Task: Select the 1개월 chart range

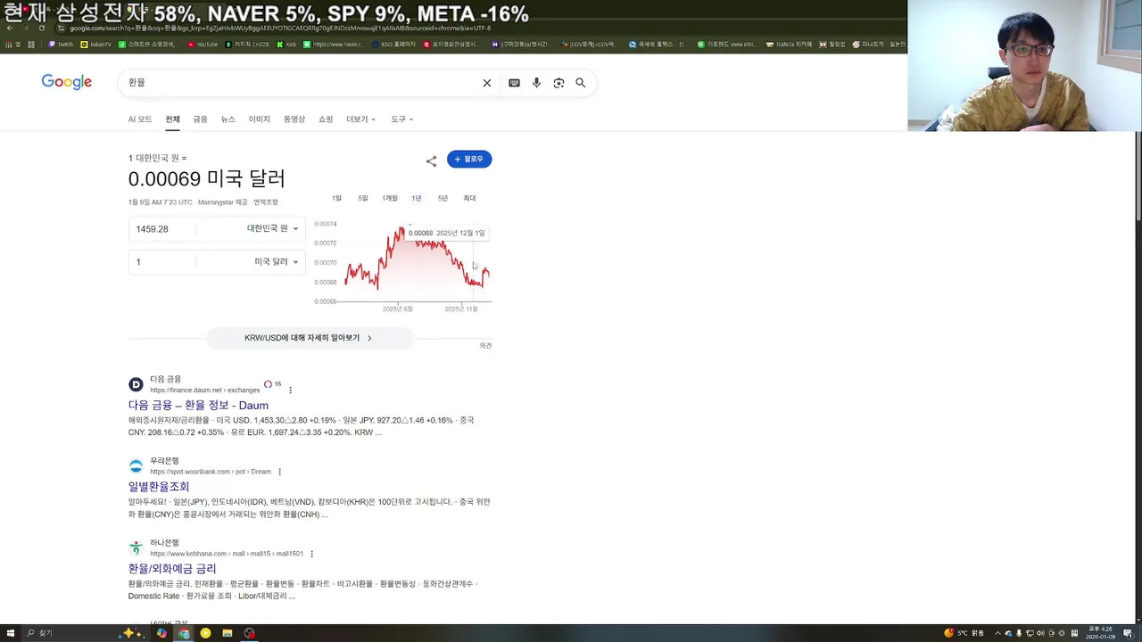Action: (390, 198)
